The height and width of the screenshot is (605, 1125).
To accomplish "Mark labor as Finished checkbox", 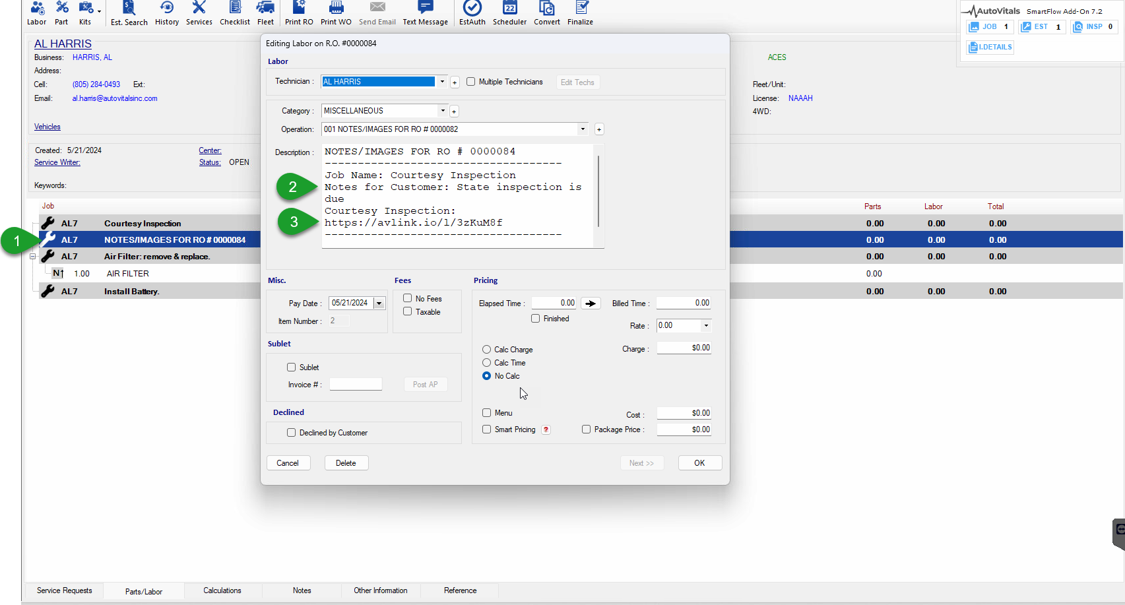I will tap(536, 318).
